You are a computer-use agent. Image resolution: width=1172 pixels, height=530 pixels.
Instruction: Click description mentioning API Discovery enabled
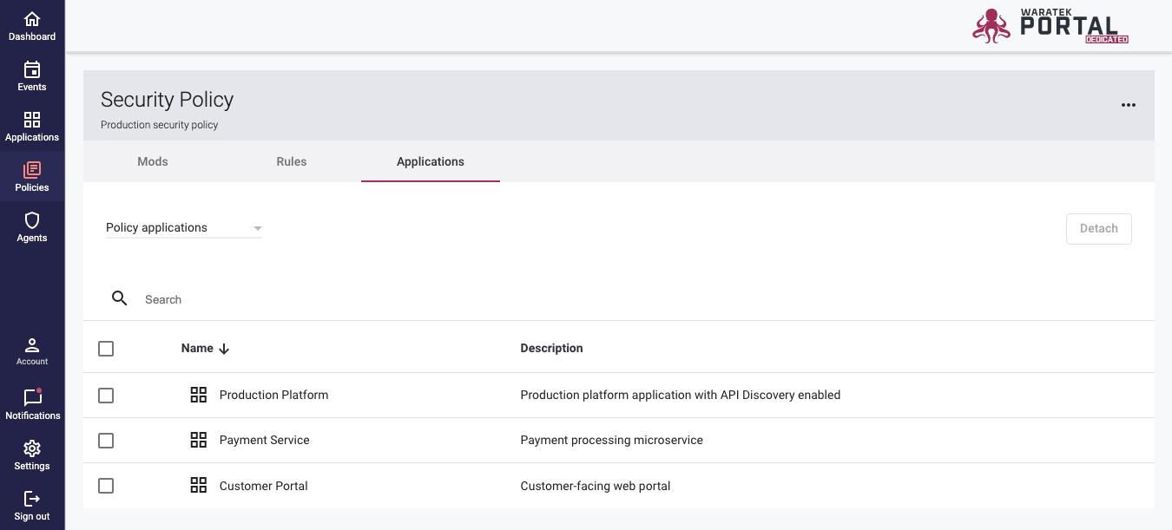click(x=680, y=395)
